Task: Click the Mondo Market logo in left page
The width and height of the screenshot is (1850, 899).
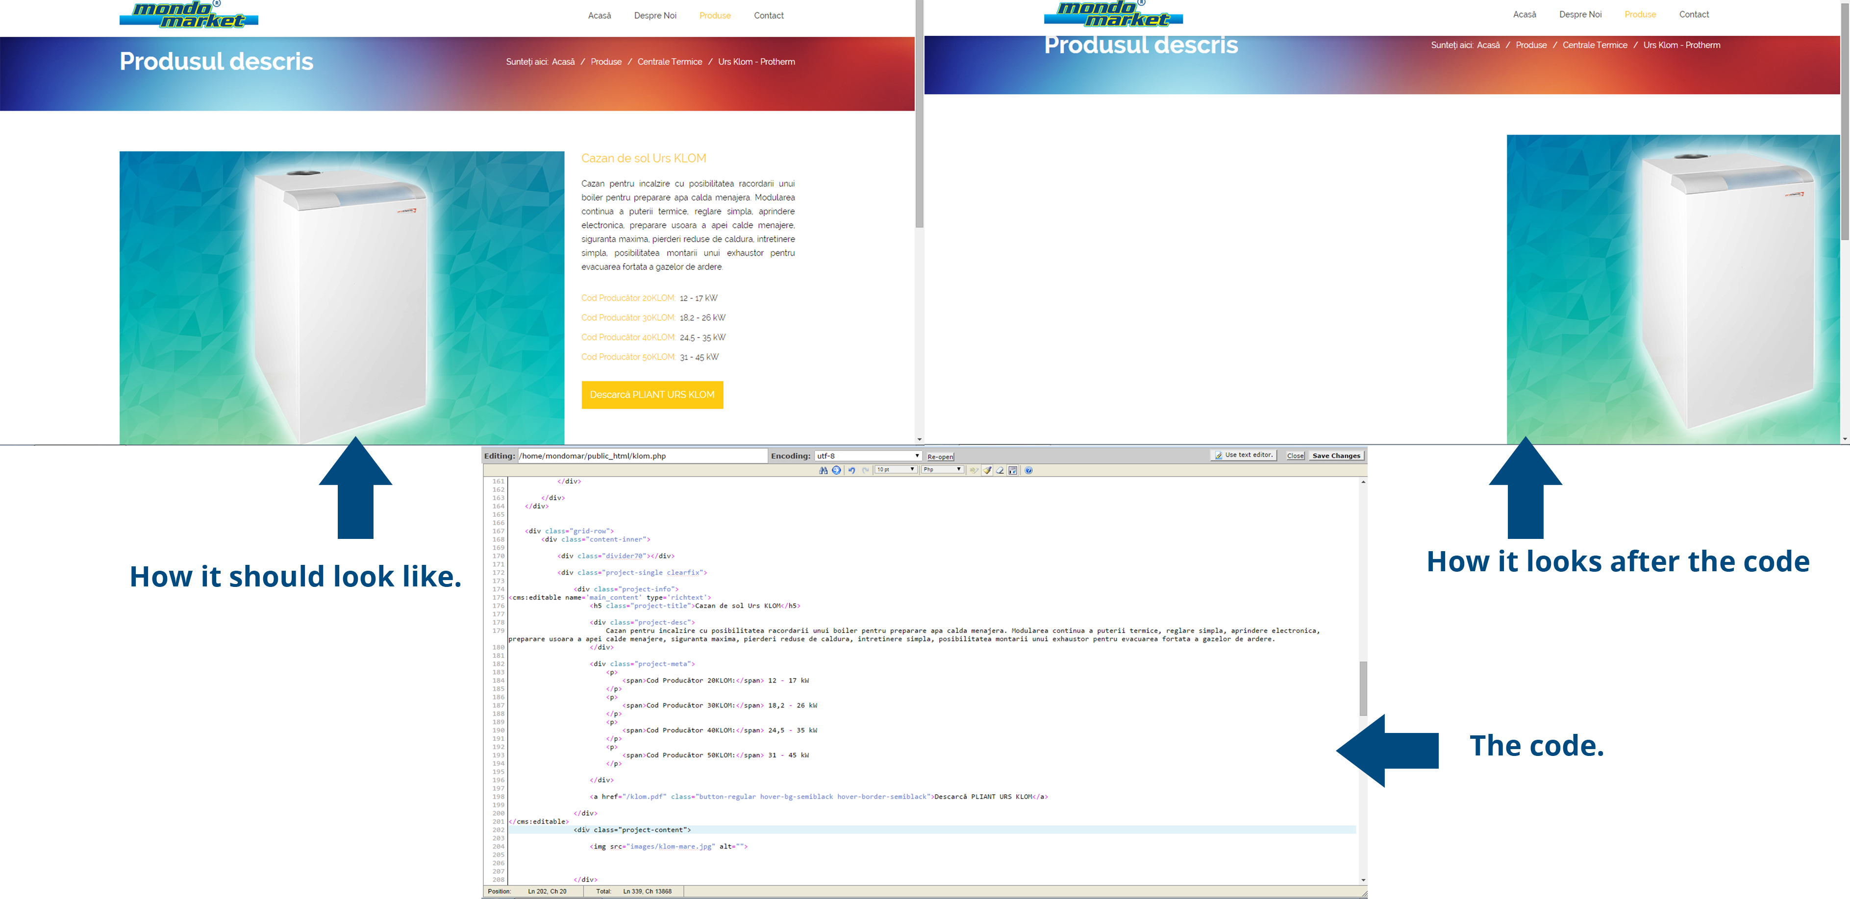Action: pos(189,14)
